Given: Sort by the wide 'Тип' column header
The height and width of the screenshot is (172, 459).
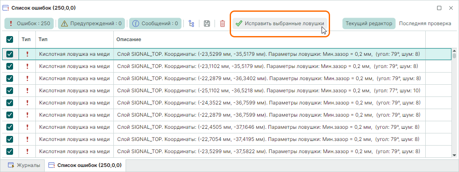Looking at the screenshot, I should [x=74, y=39].
